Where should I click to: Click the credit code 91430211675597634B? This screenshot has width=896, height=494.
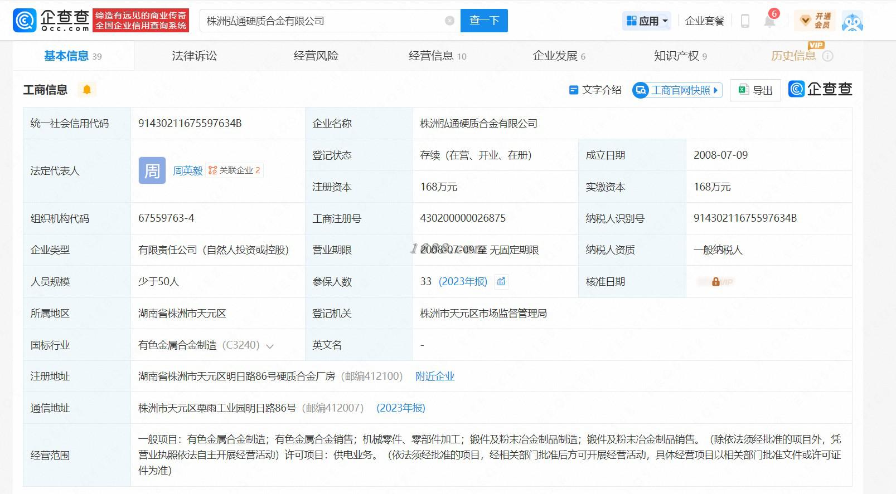click(x=190, y=124)
